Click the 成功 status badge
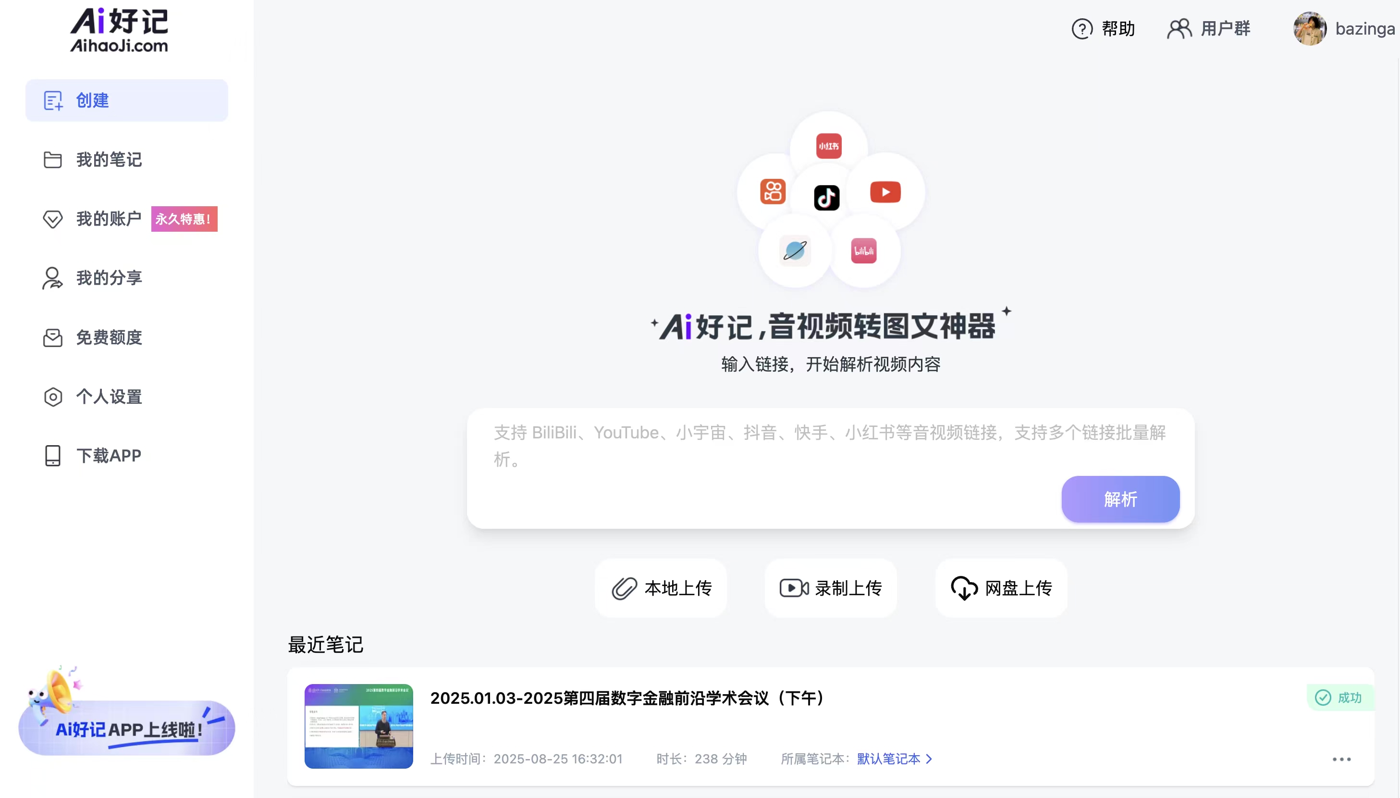This screenshot has height=798, width=1400. click(1340, 698)
